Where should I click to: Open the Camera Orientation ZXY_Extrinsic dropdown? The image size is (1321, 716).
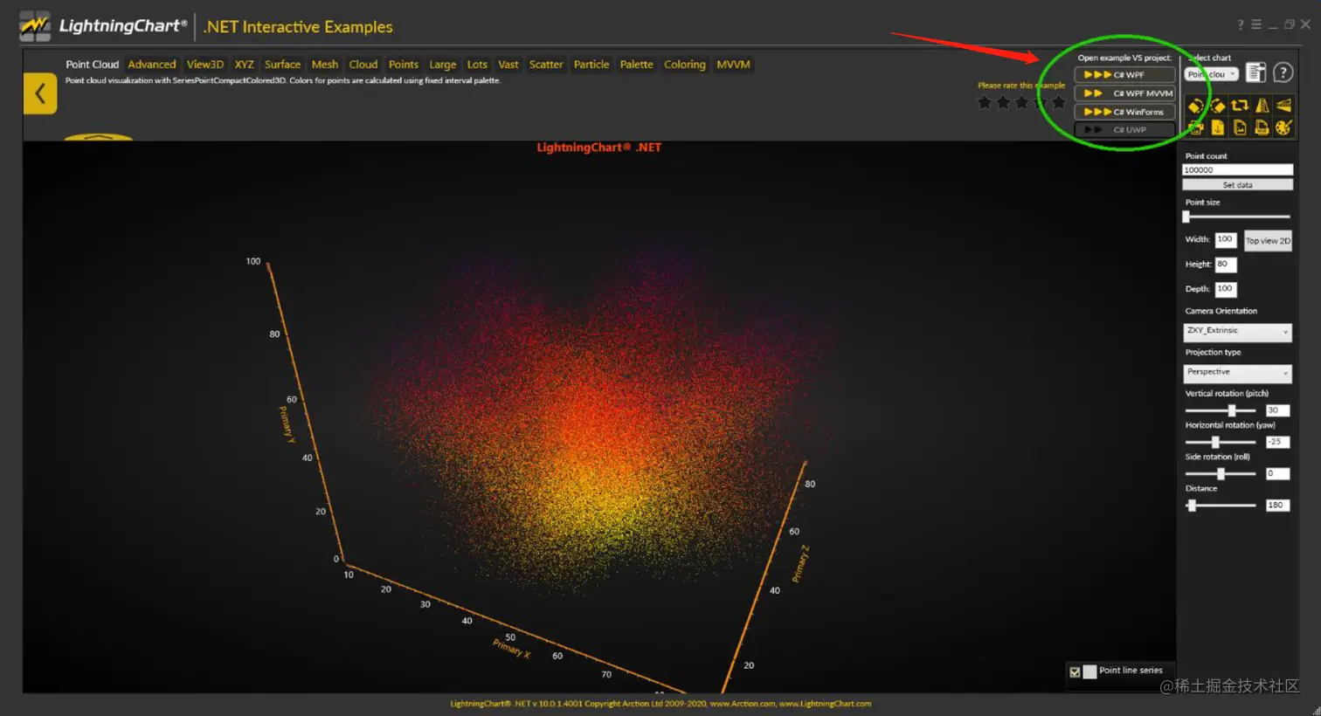(1237, 332)
